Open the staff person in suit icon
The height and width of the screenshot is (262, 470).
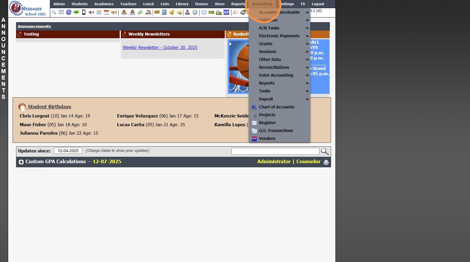click(187, 12)
